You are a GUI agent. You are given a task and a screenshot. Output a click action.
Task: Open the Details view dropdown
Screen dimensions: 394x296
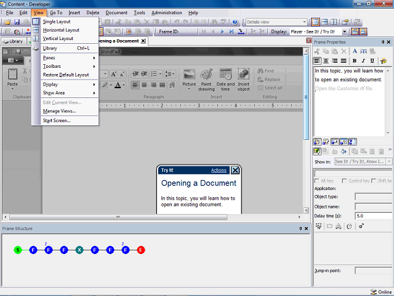click(x=304, y=22)
